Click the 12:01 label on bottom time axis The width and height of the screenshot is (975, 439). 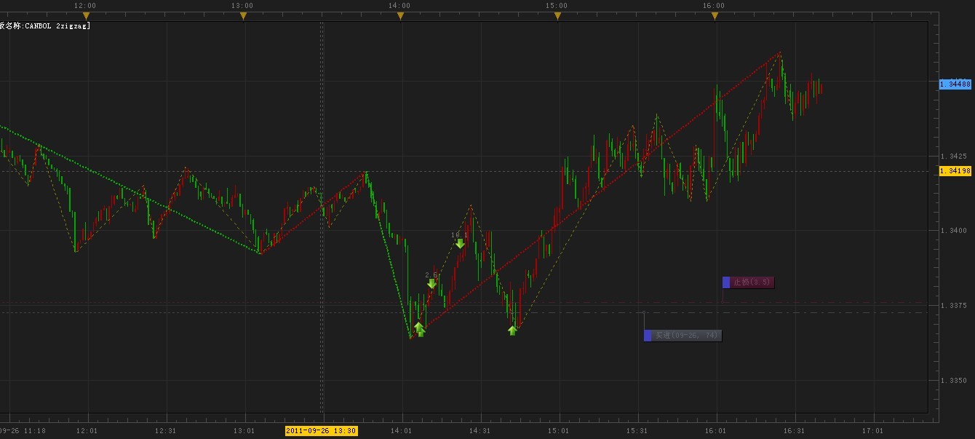coord(87,431)
